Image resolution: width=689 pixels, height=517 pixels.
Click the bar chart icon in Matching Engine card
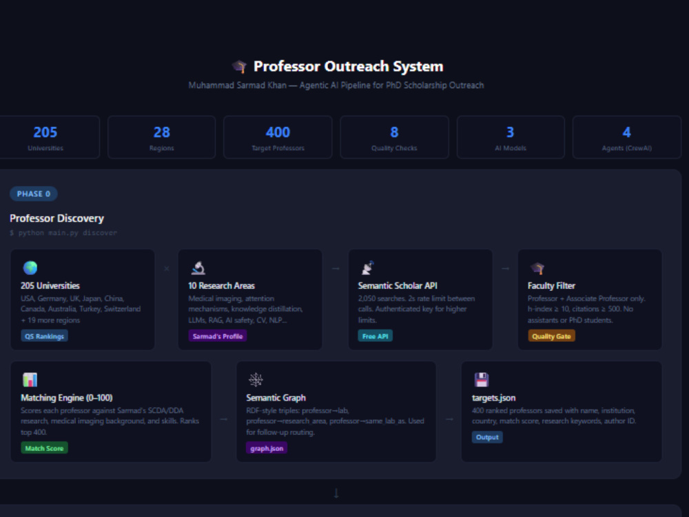tap(30, 379)
